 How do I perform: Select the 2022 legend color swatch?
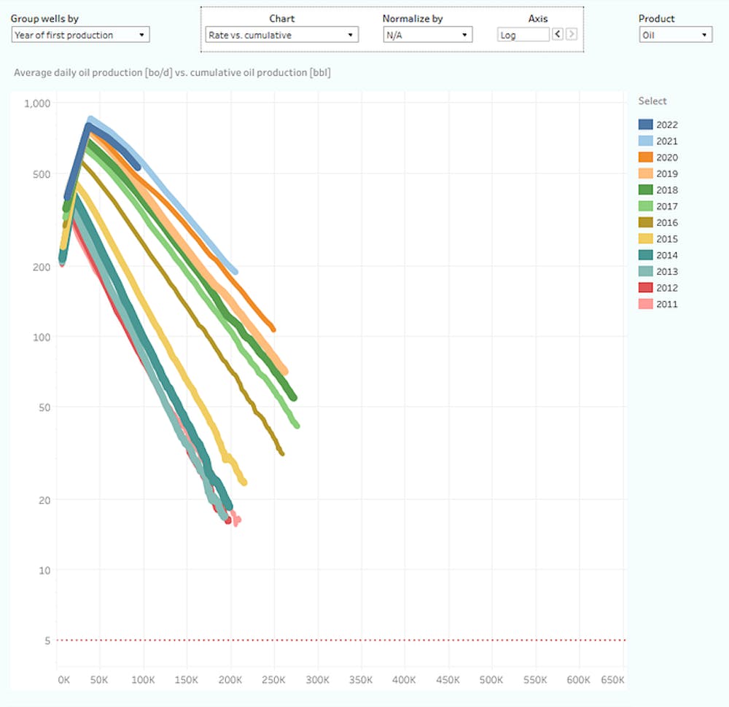coord(645,125)
